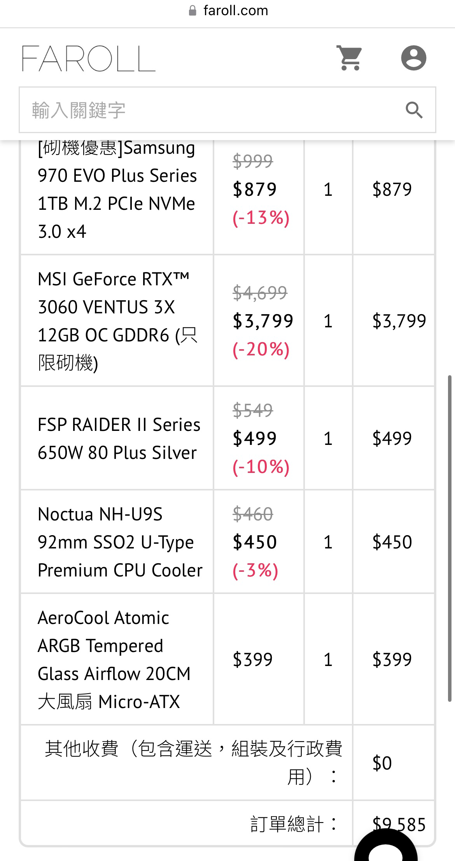Tap the $399 AeroCool subtotal cell
455x861 pixels.
coord(393,659)
